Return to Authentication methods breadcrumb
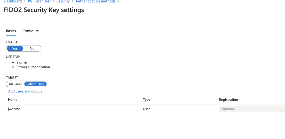Screen dimensions: 285x139 point(95,1)
